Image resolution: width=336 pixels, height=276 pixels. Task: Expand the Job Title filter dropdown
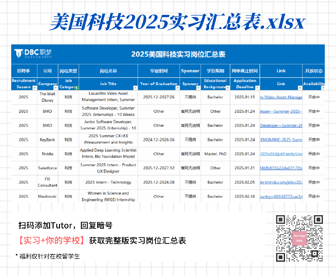pos(135,88)
